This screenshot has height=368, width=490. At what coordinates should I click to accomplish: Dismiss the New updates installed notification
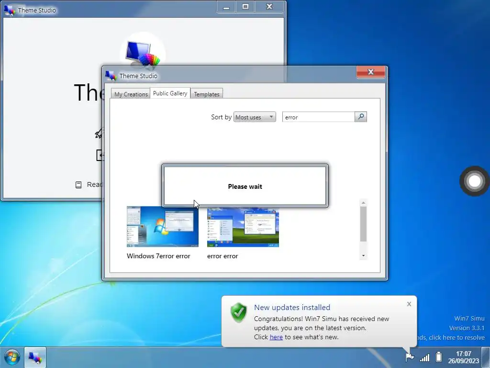(409, 304)
